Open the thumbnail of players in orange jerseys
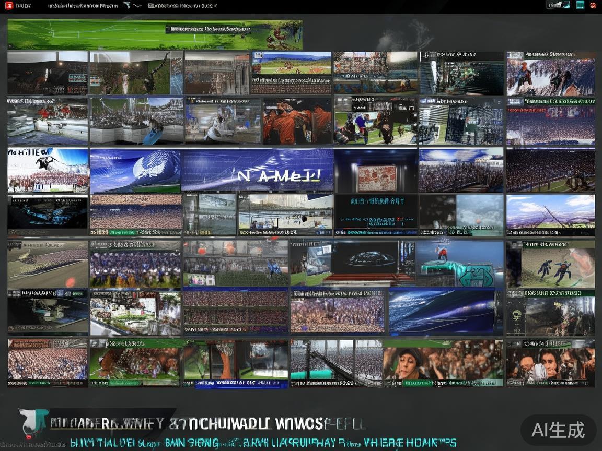Screen dimensions: 602x451 297,121
